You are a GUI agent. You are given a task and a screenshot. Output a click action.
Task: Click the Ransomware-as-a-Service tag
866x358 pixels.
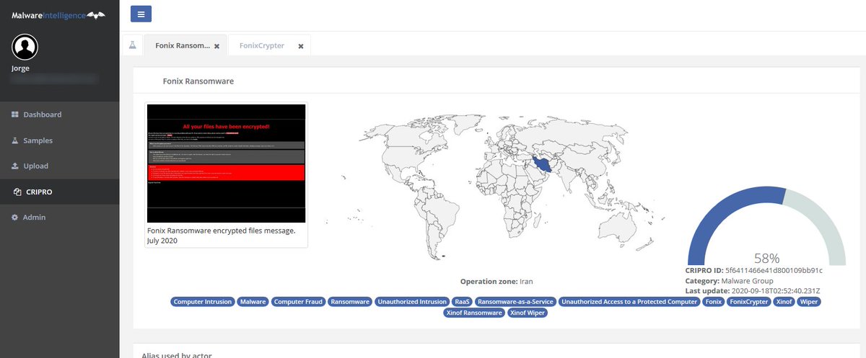pos(516,302)
